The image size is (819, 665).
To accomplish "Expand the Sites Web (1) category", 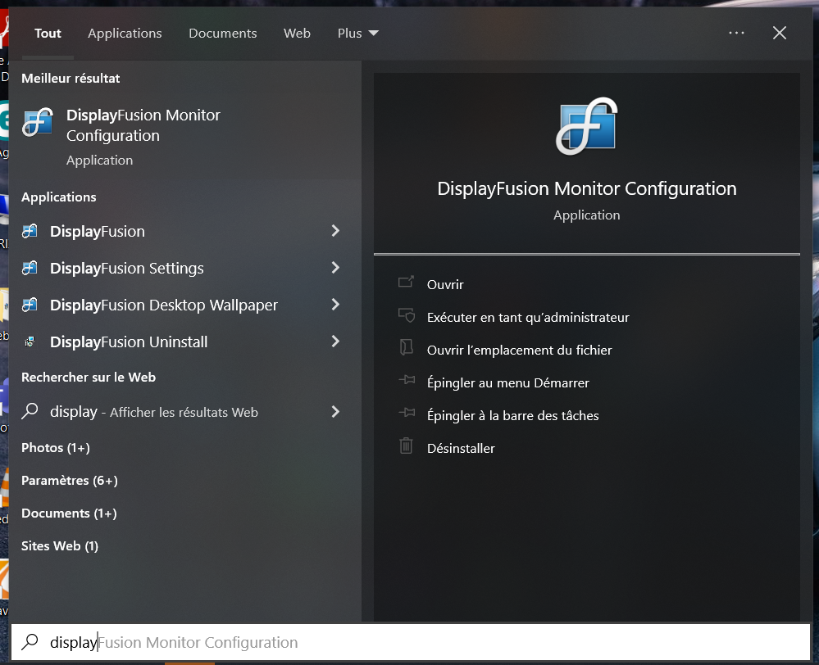I will click(x=60, y=546).
